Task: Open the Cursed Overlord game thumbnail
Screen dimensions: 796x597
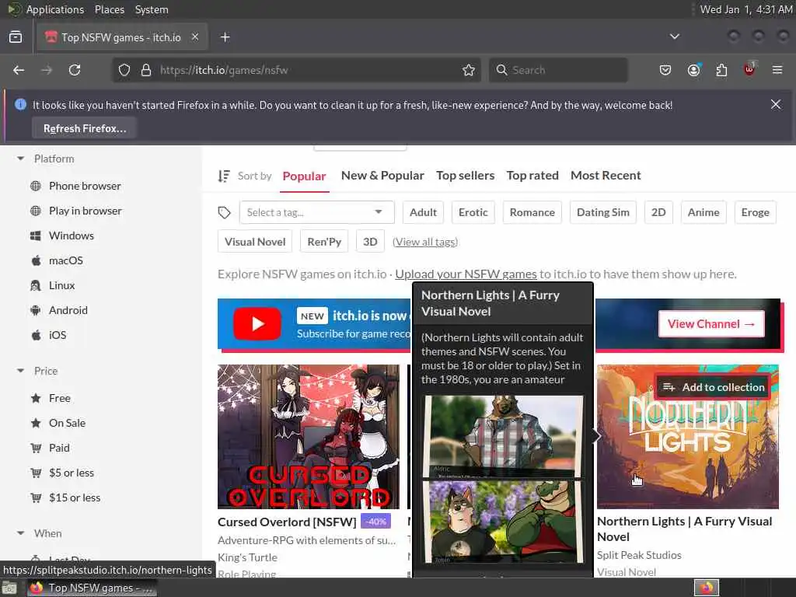Action: point(308,437)
